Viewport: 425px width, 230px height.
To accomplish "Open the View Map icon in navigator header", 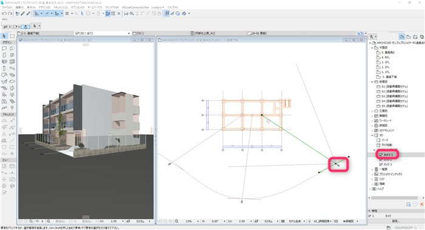I will pos(409,36).
